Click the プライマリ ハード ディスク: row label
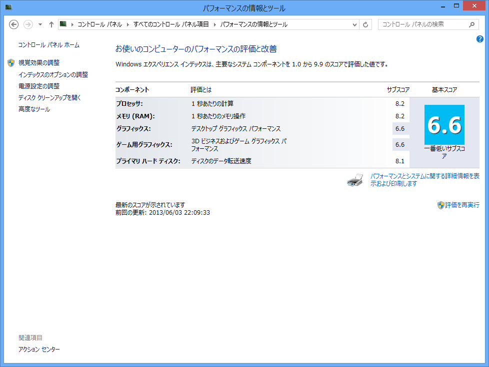 tap(148, 161)
